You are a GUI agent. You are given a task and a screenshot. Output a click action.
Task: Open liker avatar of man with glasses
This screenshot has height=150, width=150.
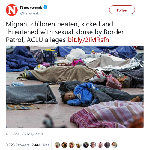[93, 145]
